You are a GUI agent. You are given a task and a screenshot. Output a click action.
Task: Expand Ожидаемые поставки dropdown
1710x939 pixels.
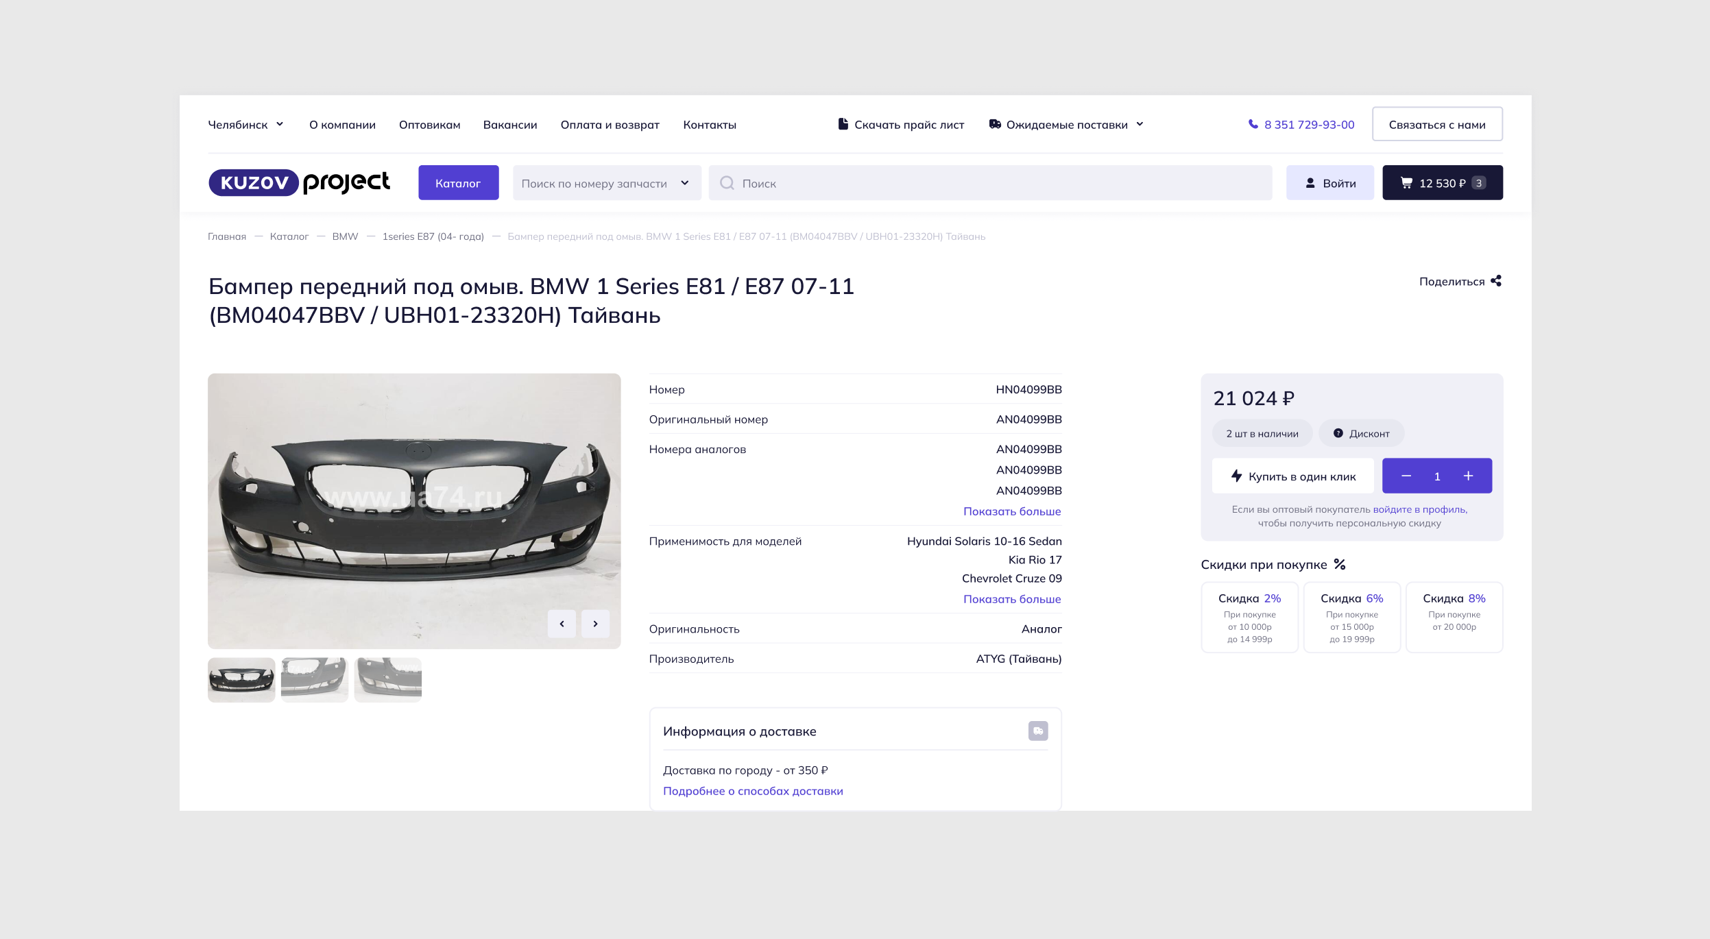pos(1066,125)
